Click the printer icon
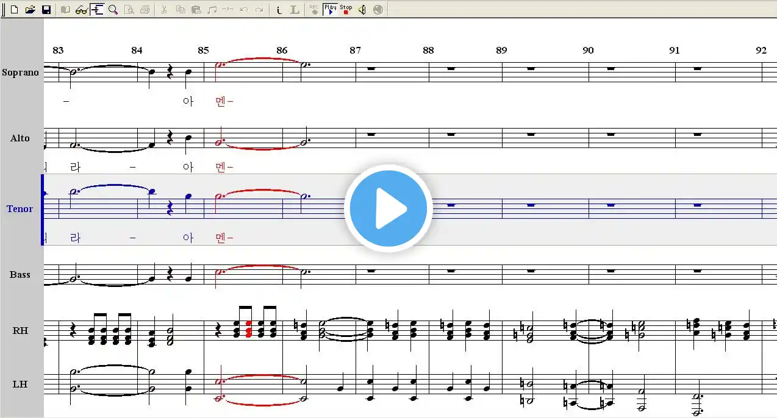777x418 pixels. point(145,10)
